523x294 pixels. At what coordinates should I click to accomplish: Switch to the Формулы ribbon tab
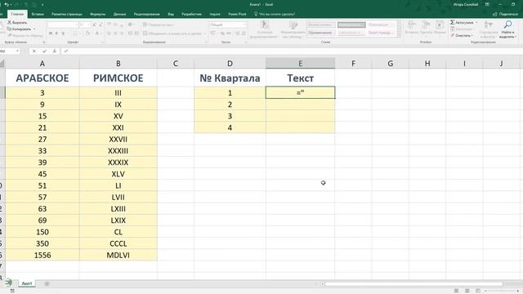point(98,14)
